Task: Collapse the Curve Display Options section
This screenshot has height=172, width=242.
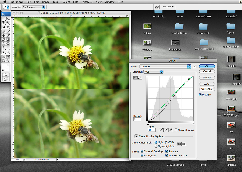Action: pyautogui.click(x=136, y=136)
